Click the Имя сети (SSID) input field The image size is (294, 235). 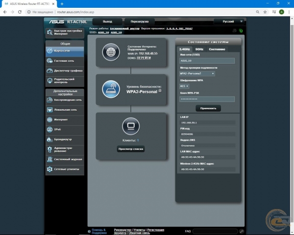pyautogui.click(x=207, y=61)
